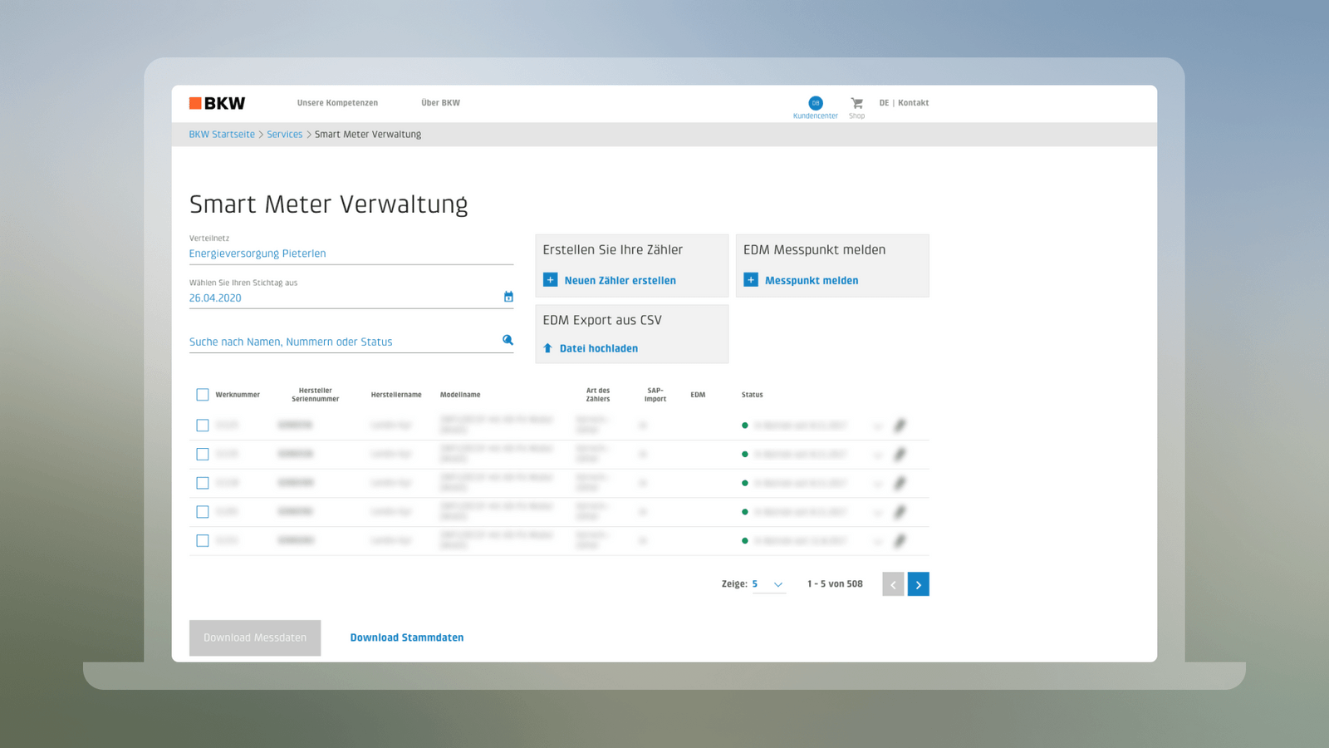The height and width of the screenshot is (748, 1329).
Task: Click the upload icon under EDM Export aus CSV
Action: [x=548, y=348]
